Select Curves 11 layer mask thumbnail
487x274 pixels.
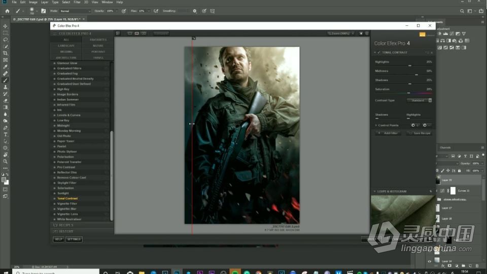coord(453,190)
